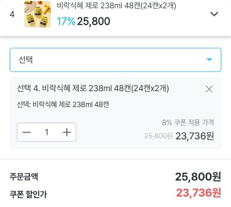
Task: Remove selected option with the X icon
Action: click(209, 89)
